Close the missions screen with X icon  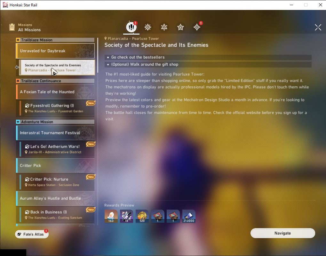click(318, 27)
